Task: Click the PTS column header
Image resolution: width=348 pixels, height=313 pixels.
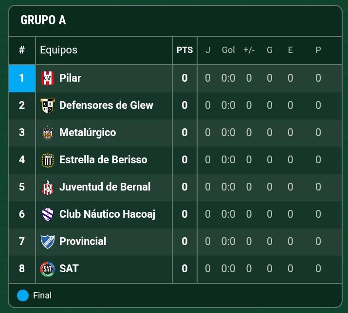Action: 184,50
